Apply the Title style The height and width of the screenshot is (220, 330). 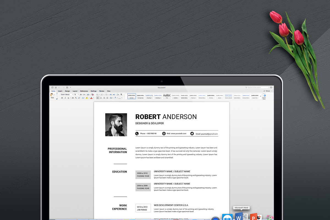(167, 96)
